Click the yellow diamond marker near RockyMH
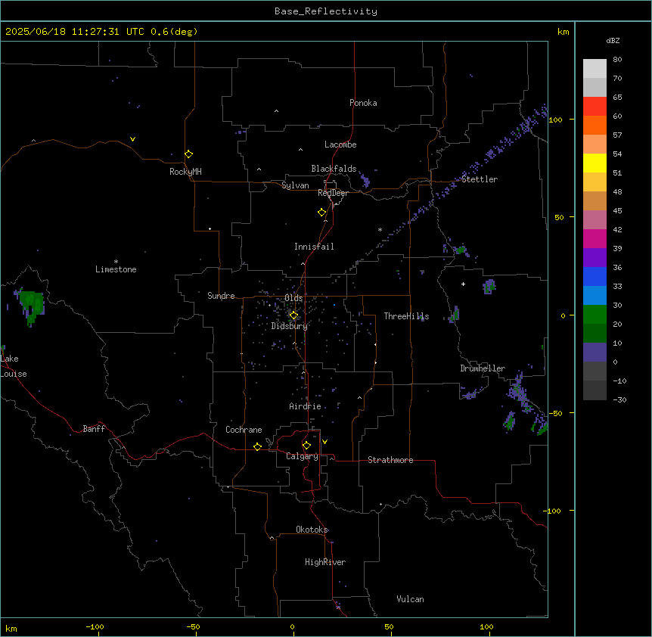 tap(189, 154)
